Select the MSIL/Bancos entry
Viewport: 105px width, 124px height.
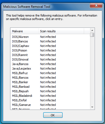(x=20, y=78)
